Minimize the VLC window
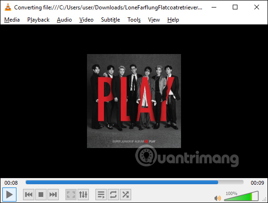 pyautogui.click(x=214, y=8)
